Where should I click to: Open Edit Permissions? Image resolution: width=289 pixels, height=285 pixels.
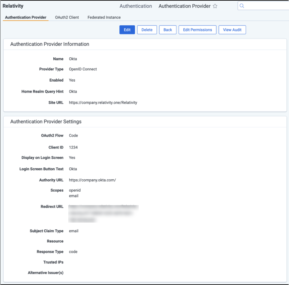198,30
